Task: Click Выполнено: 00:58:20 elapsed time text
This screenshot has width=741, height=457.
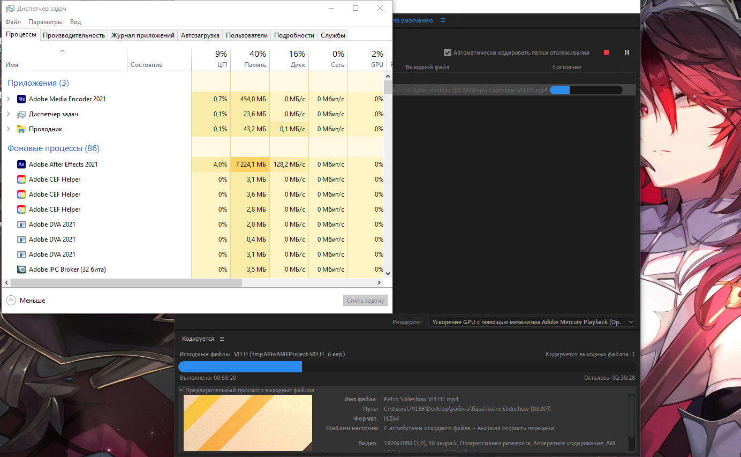Action: click(x=208, y=378)
